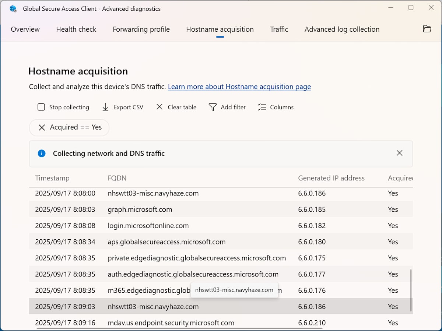Click timestamp 2025/09/17 8:09:16
The width and height of the screenshot is (442, 331).
(65, 323)
